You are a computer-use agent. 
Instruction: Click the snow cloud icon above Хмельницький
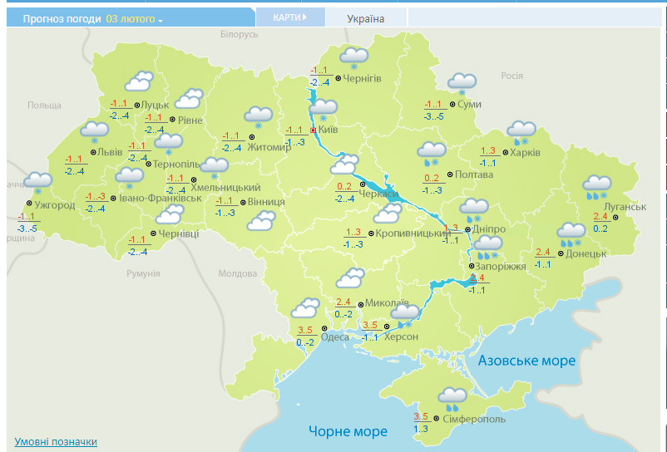click(x=215, y=168)
